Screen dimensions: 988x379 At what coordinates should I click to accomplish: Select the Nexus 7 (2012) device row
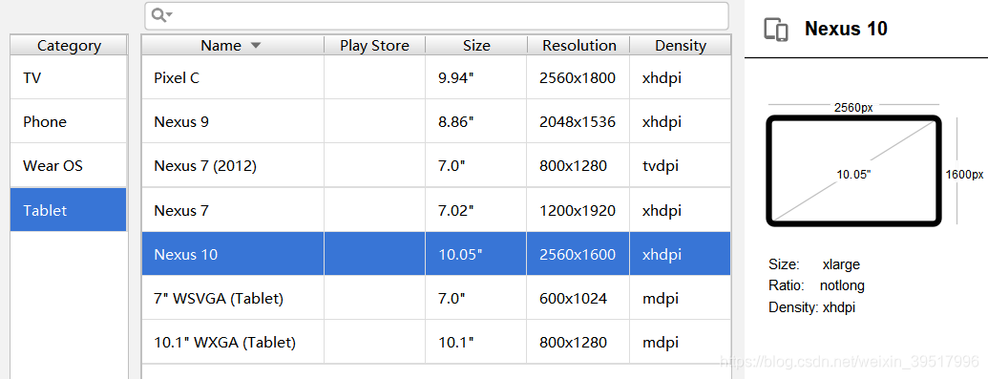pyautogui.click(x=436, y=165)
